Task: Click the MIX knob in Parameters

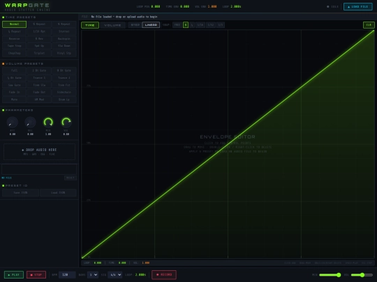Action: click(x=48, y=122)
